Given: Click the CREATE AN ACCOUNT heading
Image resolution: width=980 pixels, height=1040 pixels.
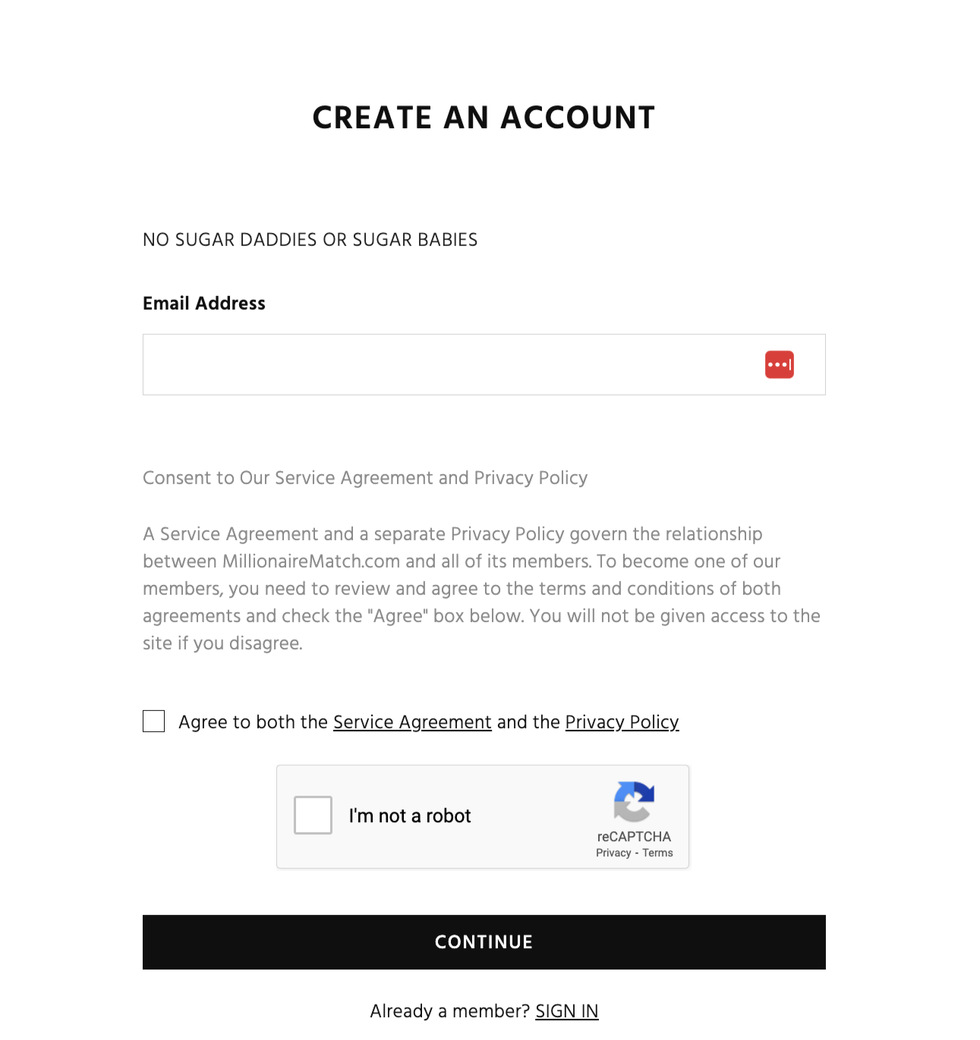Looking at the screenshot, I should click(x=484, y=117).
